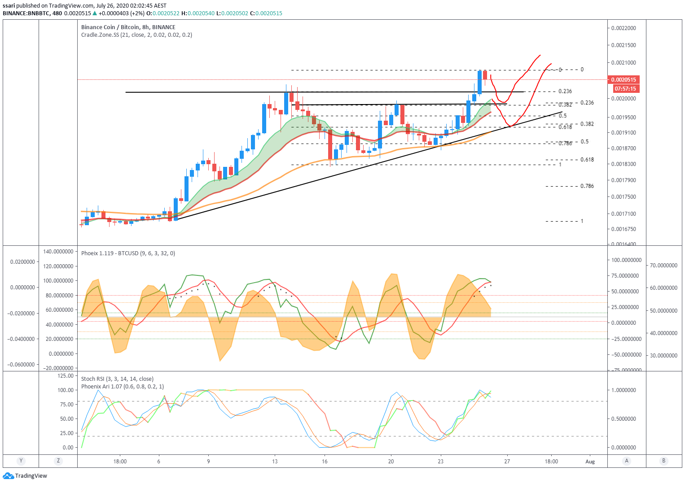The height and width of the screenshot is (484, 685).
Task: Select the Cradle.Zone.SS indicator legend
Action: [136, 35]
